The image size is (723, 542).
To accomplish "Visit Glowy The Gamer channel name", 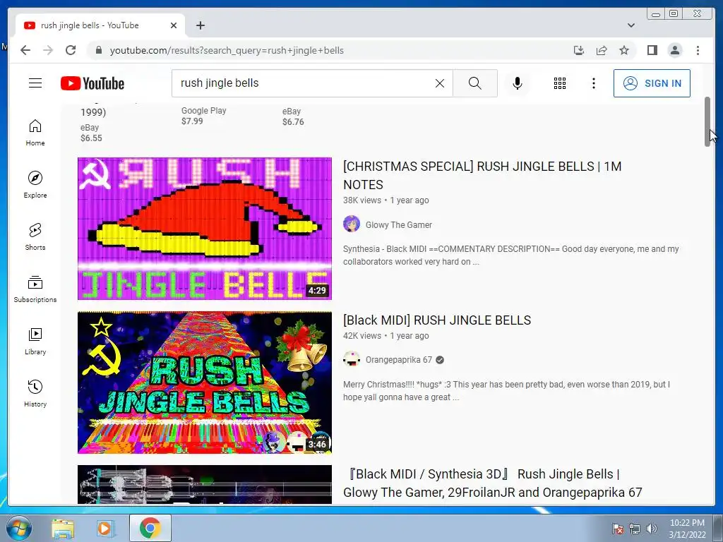I will tap(399, 225).
